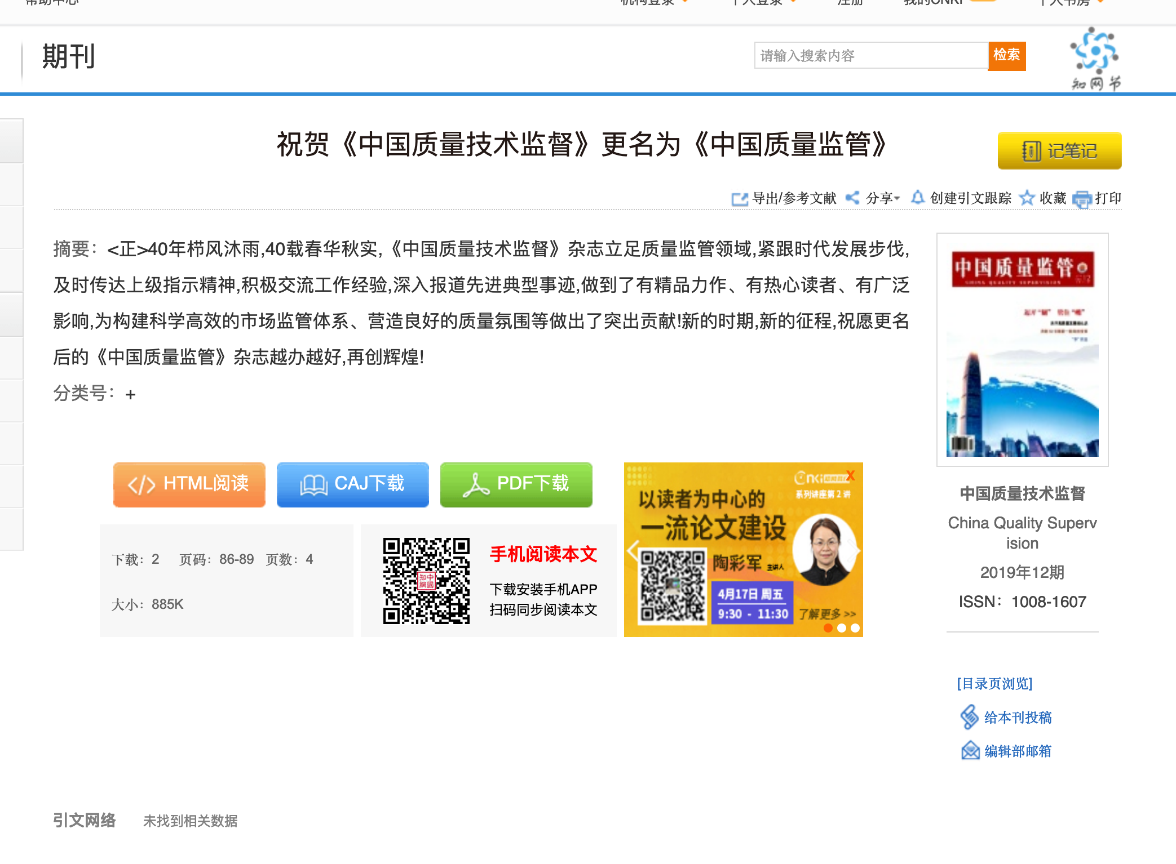Click the 编辑部邮箱 envelope icon
This screenshot has width=1176, height=864.
970,751
